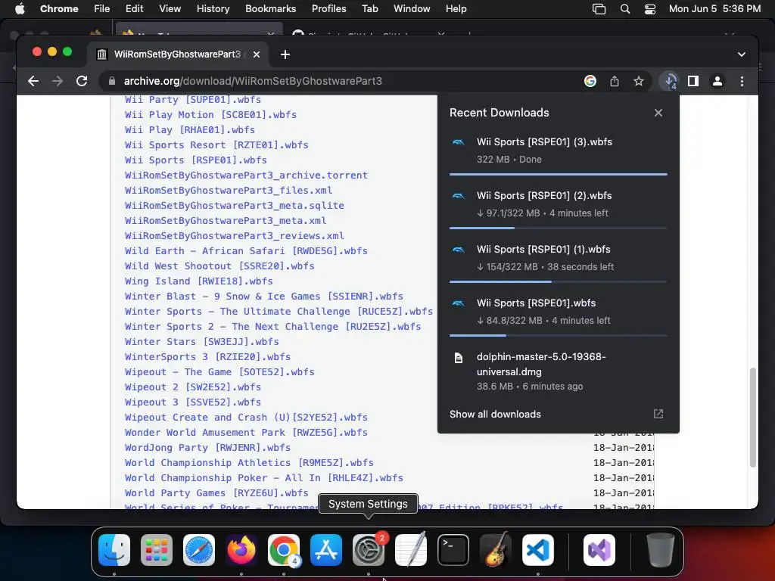Open the Bookmarks menu
This screenshot has height=581, width=775.
pyautogui.click(x=270, y=9)
